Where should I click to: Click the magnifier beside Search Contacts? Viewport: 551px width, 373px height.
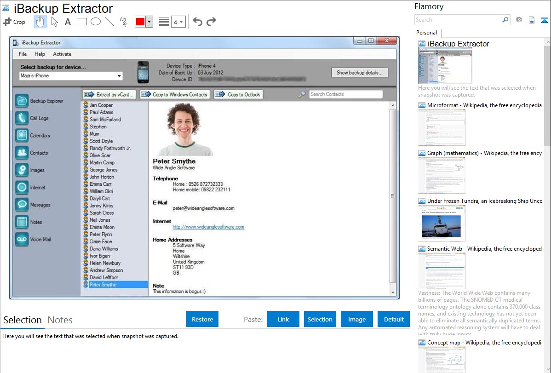(302, 94)
